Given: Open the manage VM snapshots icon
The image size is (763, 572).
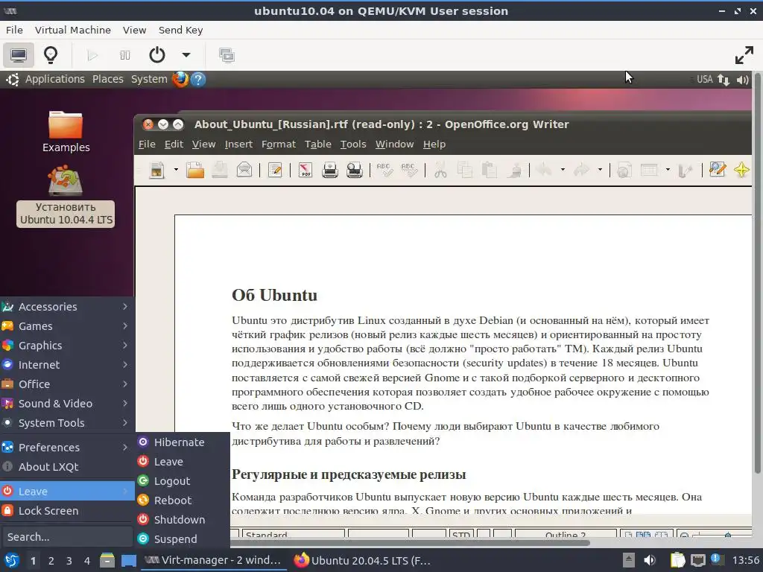Looking at the screenshot, I should pyautogui.click(x=227, y=55).
